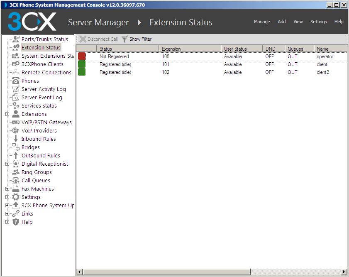The width and height of the screenshot is (349, 277).
Task: Click the Server Manager breadcrumb
Action: pyautogui.click(x=98, y=22)
